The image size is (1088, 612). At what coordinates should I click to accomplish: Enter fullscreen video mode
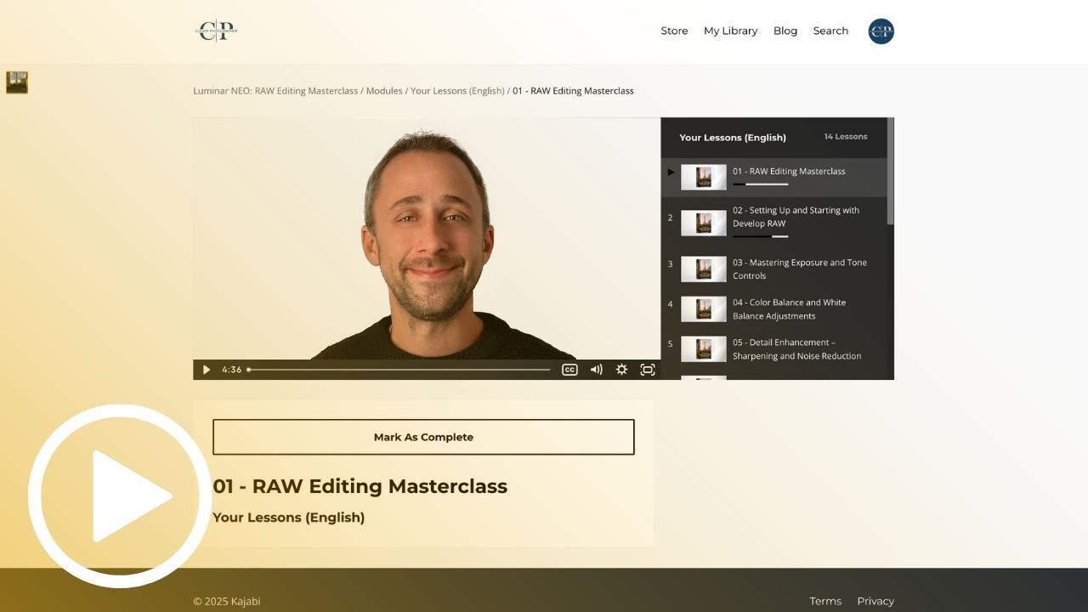tap(648, 370)
